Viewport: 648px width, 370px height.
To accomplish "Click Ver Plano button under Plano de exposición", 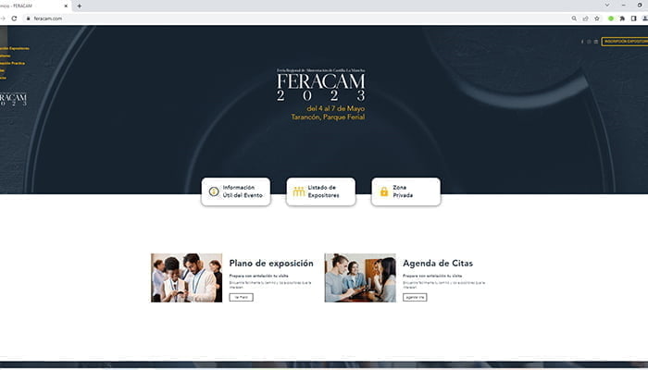I will pyautogui.click(x=241, y=297).
